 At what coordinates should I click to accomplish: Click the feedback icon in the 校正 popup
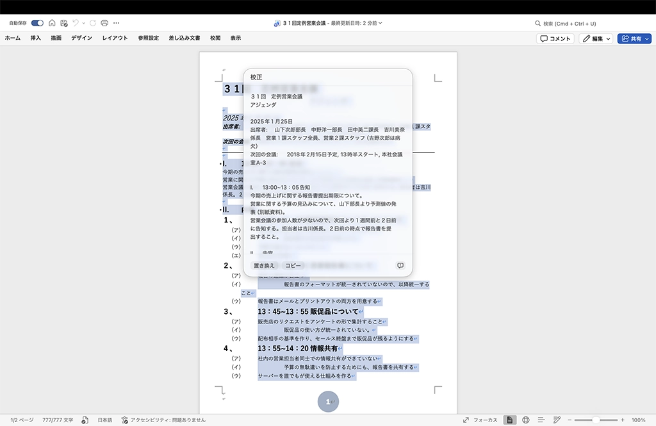coord(400,265)
